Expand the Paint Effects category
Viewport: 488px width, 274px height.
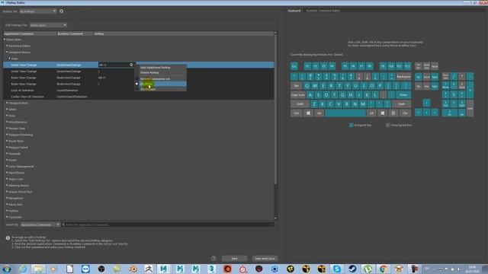7,173
